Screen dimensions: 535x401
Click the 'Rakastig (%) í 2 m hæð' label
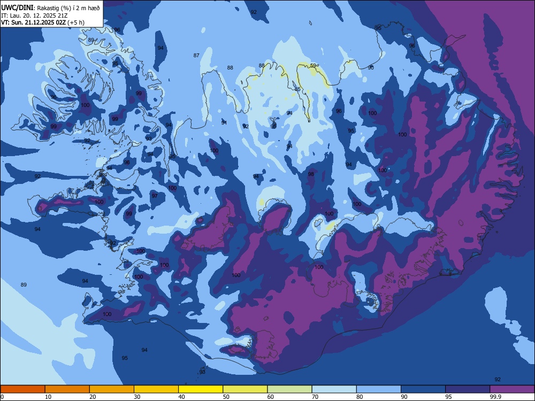[x=68, y=8]
